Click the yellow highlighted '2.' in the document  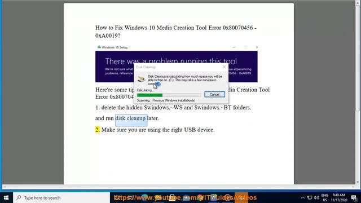click(98, 130)
